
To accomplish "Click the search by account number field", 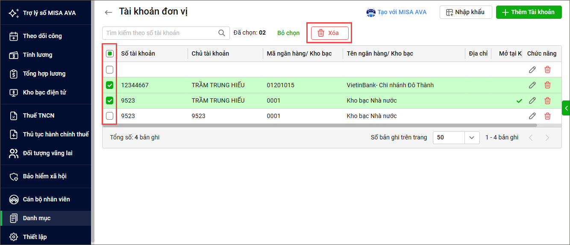I will click(160, 33).
